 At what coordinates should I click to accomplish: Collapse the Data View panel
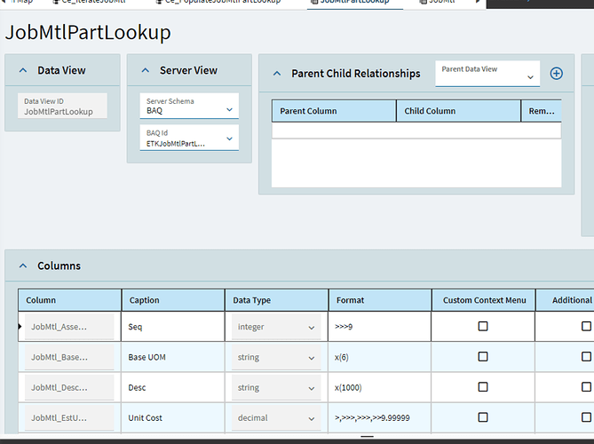point(21,71)
